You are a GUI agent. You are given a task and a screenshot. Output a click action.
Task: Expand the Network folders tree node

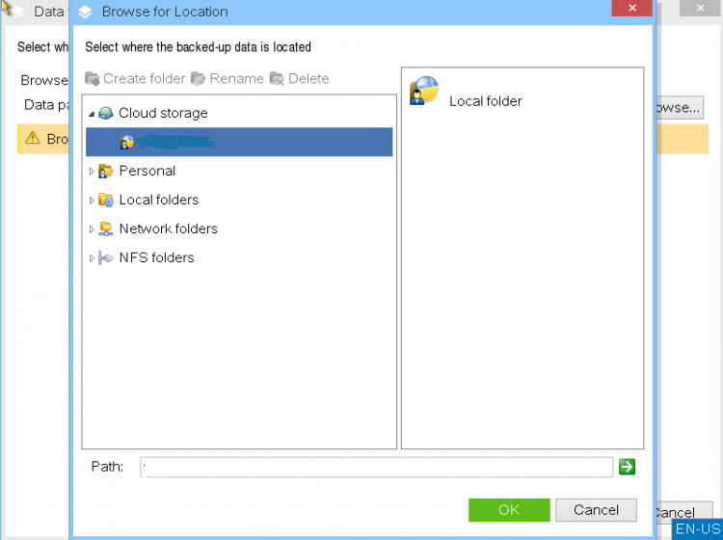pos(92,229)
